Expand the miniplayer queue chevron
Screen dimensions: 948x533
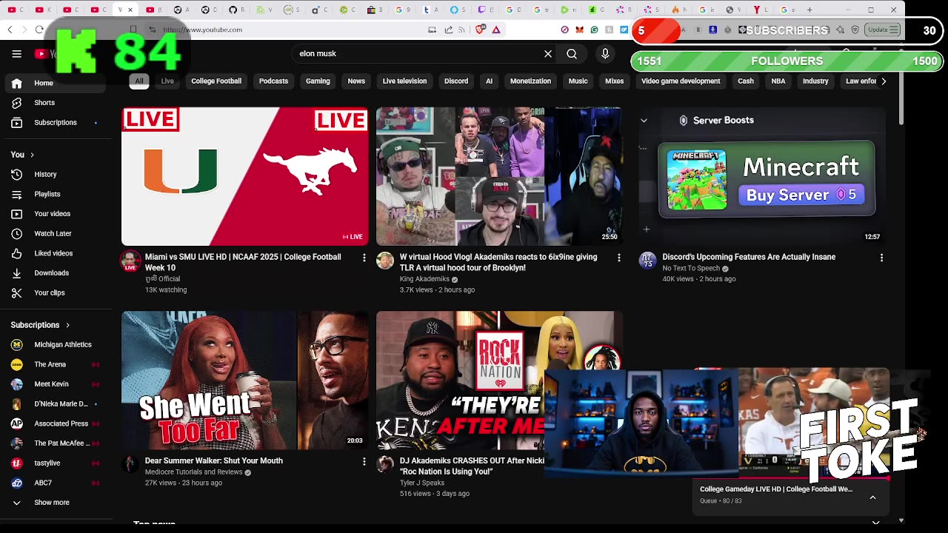[x=872, y=497]
